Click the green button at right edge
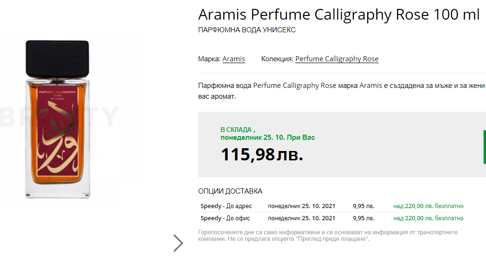The width and height of the screenshot is (486, 274). [x=484, y=147]
